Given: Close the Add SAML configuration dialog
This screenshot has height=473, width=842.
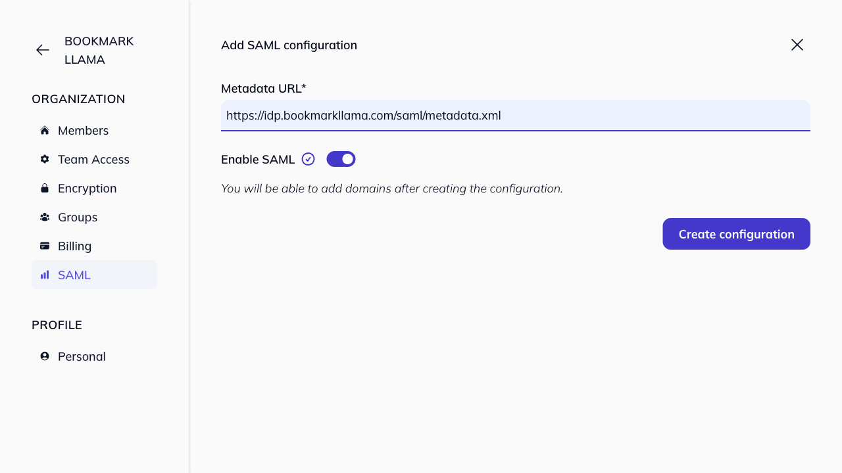Looking at the screenshot, I should [797, 45].
